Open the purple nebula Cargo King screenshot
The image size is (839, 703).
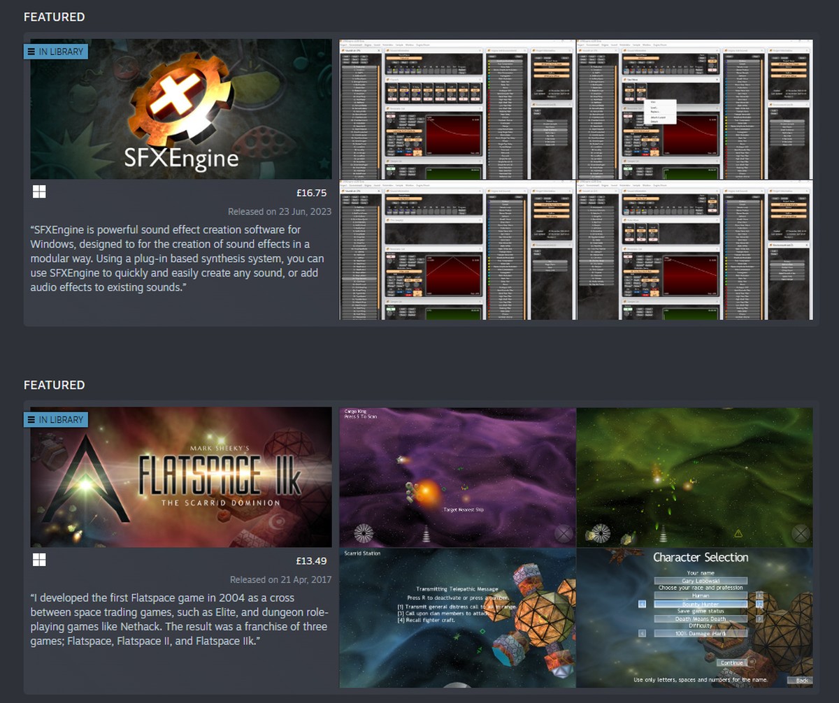(x=458, y=477)
